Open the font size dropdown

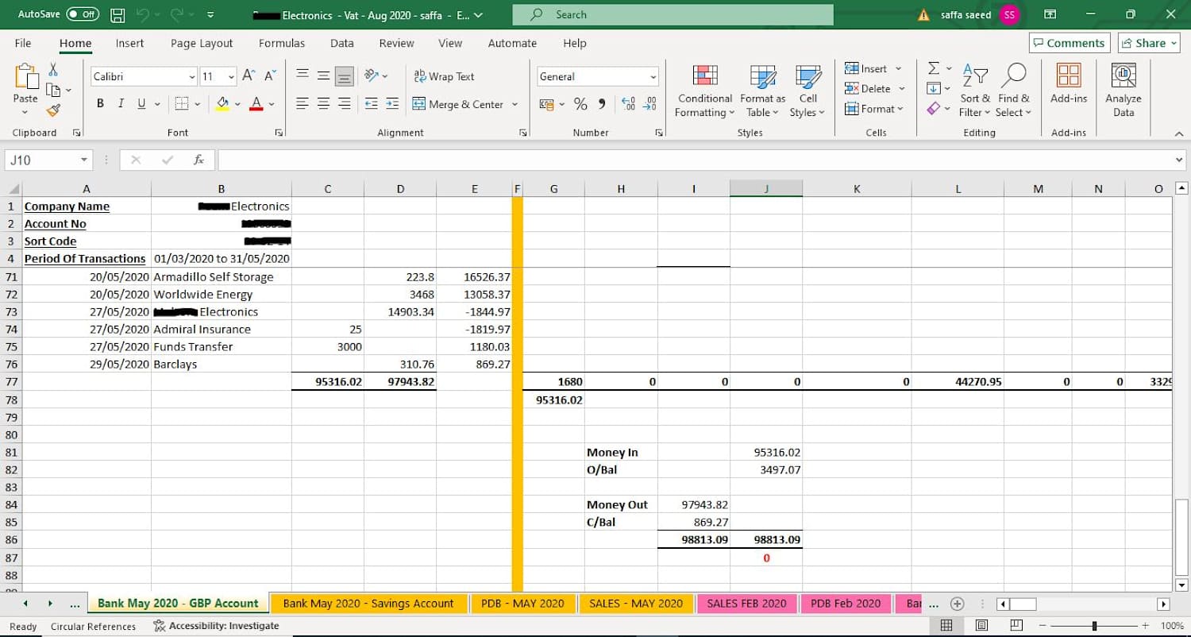click(x=231, y=76)
